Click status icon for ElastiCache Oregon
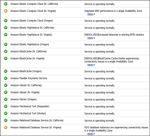This screenshot has width=150, height=136. tap(6, 71)
